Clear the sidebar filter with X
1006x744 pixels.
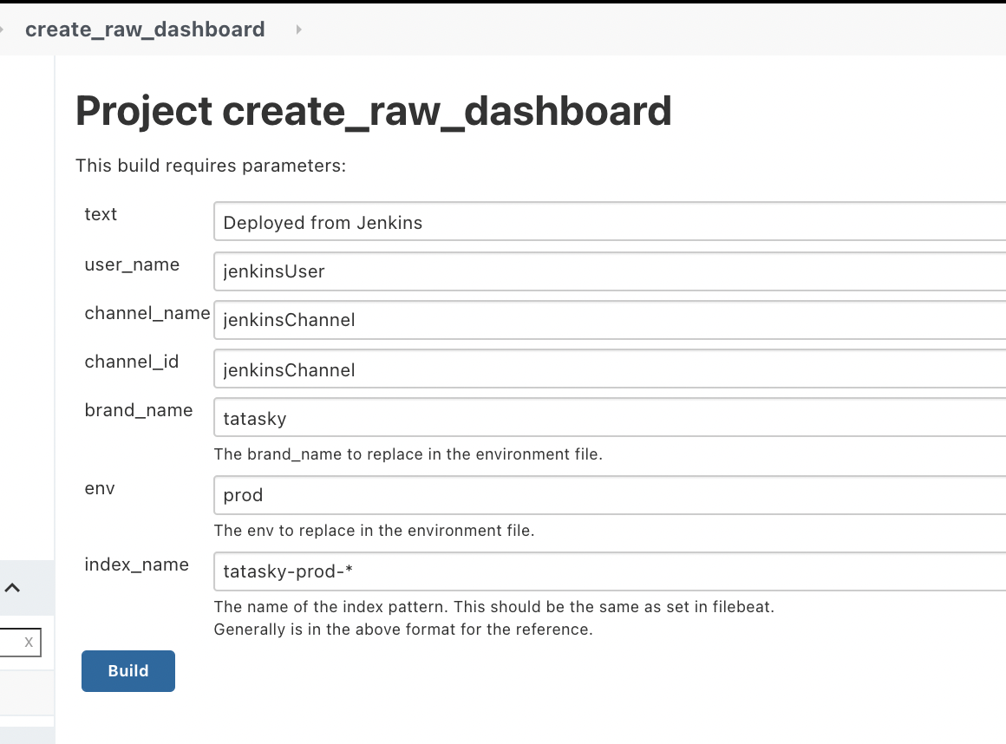pyautogui.click(x=29, y=643)
